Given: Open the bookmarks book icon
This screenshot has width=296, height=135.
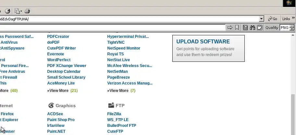Looking at the screenshot, I should [x=245, y=28].
